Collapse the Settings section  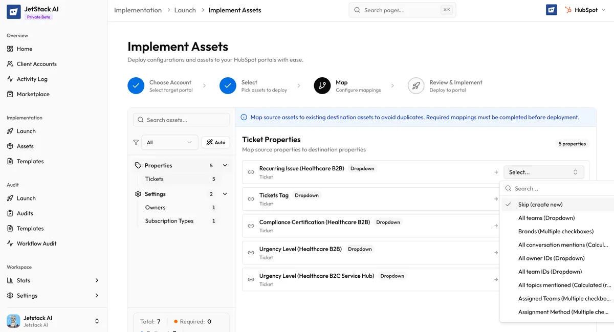tap(224, 194)
